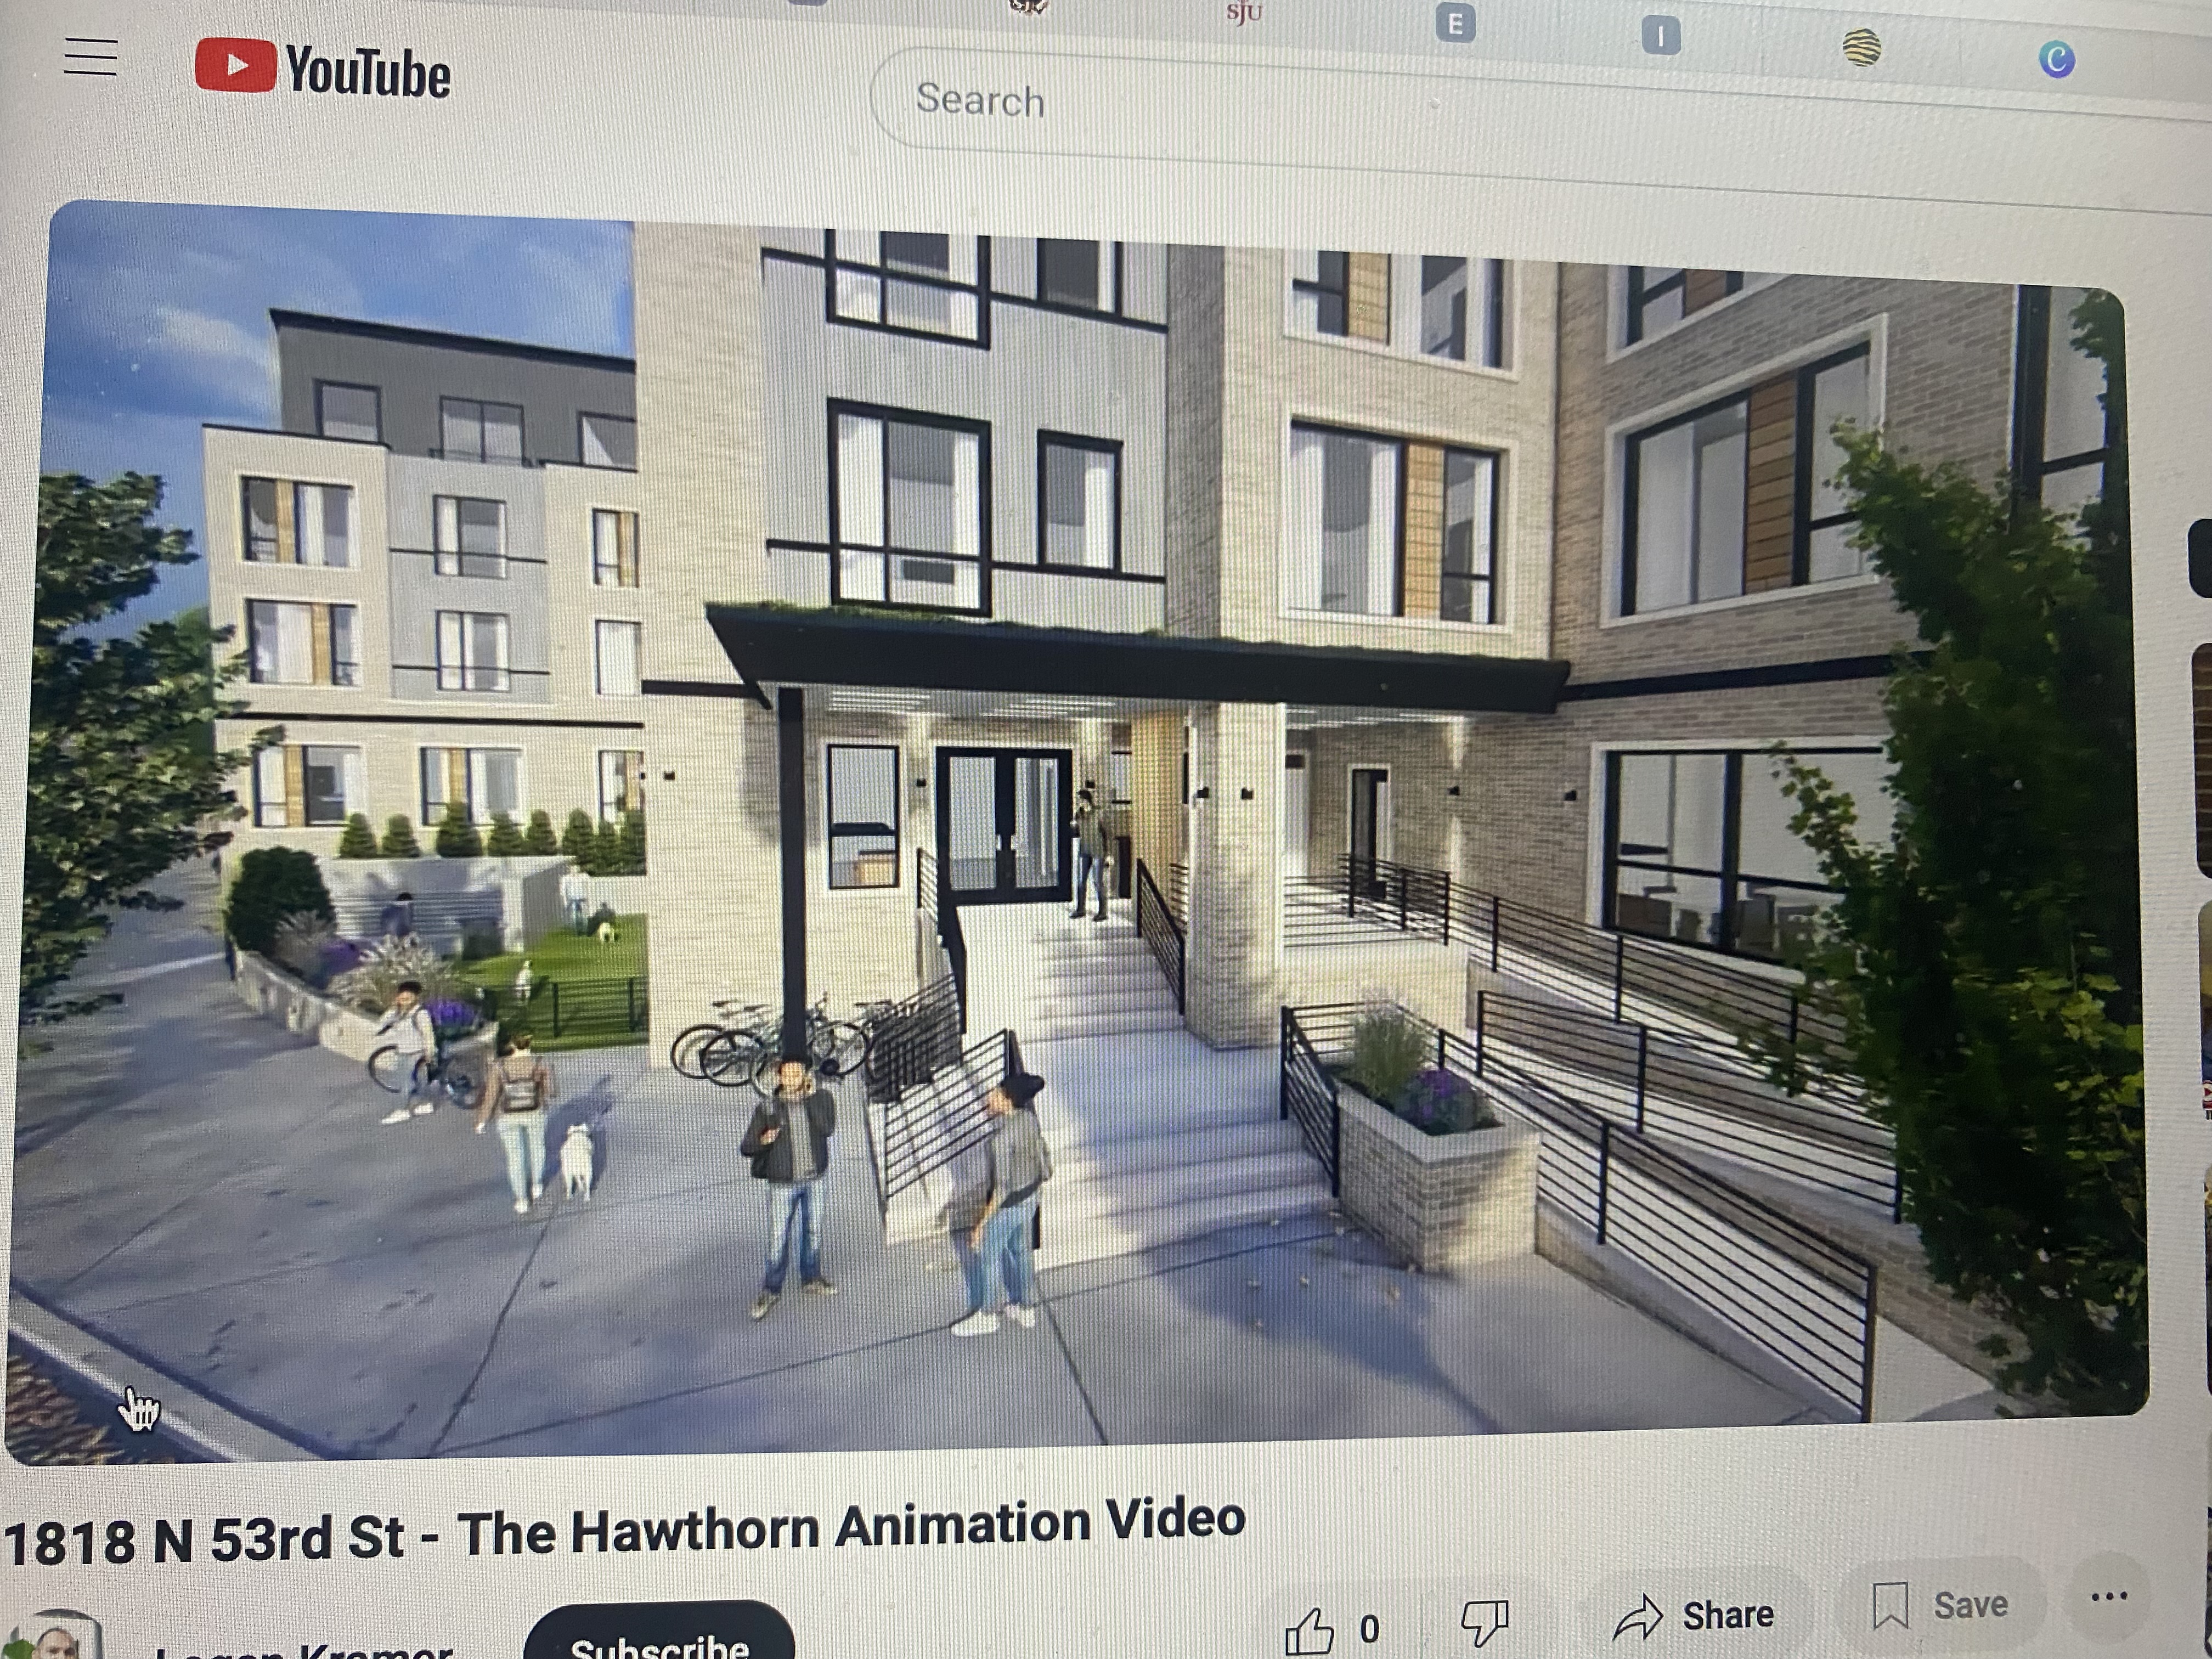The width and height of the screenshot is (2212, 1659).
Task: Open the three-dot more actions menu
Action: 2109,1596
